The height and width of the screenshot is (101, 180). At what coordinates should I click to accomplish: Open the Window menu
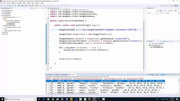[37, 3]
